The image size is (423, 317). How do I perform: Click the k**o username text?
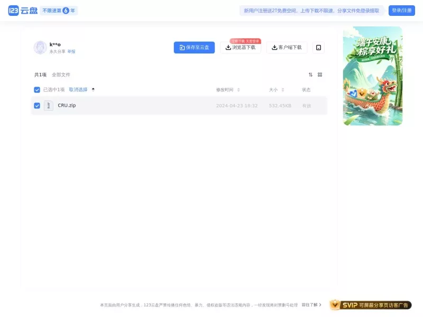55,44
